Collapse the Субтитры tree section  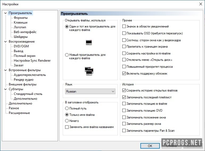tap(6, 89)
